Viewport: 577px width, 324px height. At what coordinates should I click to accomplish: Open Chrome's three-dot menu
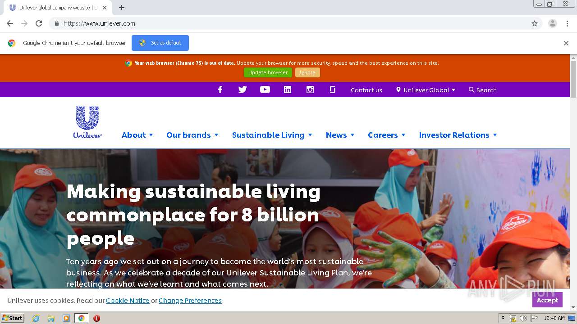568,23
